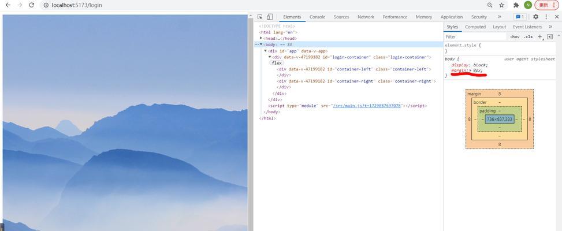Open DevTools settings gear
Image resolution: width=562 pixels, height=231 pixels.
click(x=535, y=17)
